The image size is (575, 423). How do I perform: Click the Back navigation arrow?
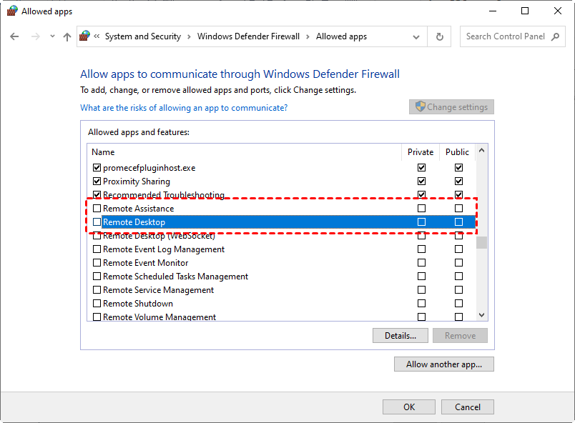pyautogui.click(x=14, y=36)
